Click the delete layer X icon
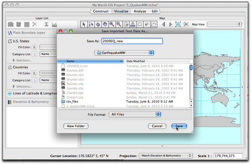Image resolution: width=251 pixels, height=164 pixels. point(35,24)
